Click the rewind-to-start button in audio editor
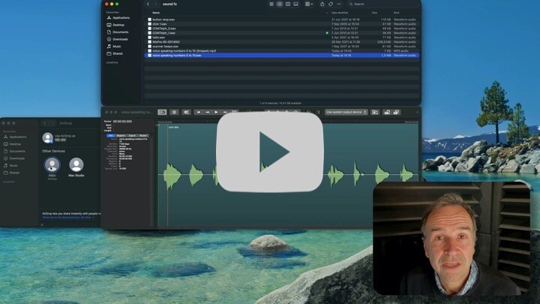The image size is (540, 304). (198, 112)
